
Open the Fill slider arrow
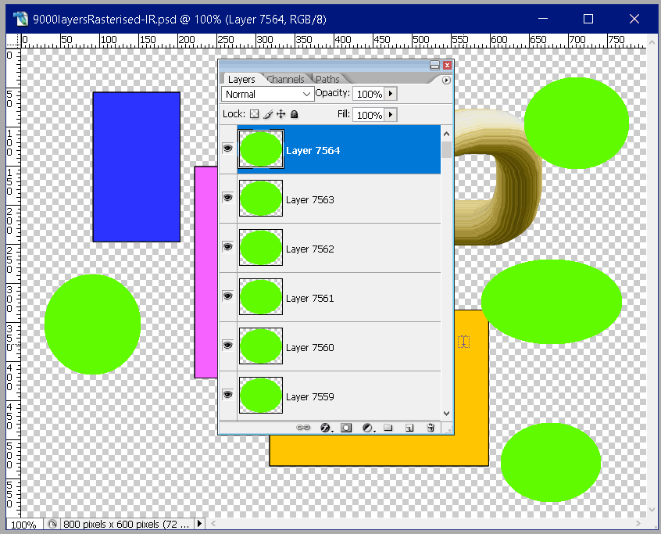[x=391, y=115]
